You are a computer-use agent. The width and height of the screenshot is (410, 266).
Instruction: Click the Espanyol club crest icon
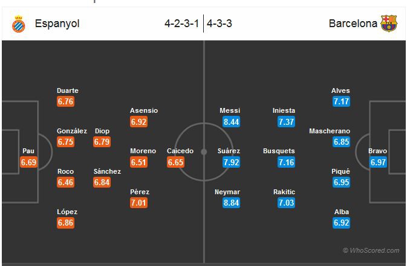(18, 24)
